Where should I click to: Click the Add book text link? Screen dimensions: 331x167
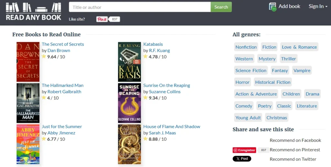coord(289,6)
